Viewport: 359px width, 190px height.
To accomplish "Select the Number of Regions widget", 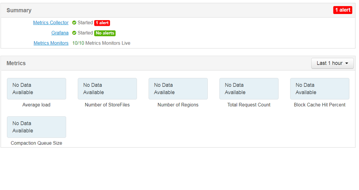I will (178, 89).
